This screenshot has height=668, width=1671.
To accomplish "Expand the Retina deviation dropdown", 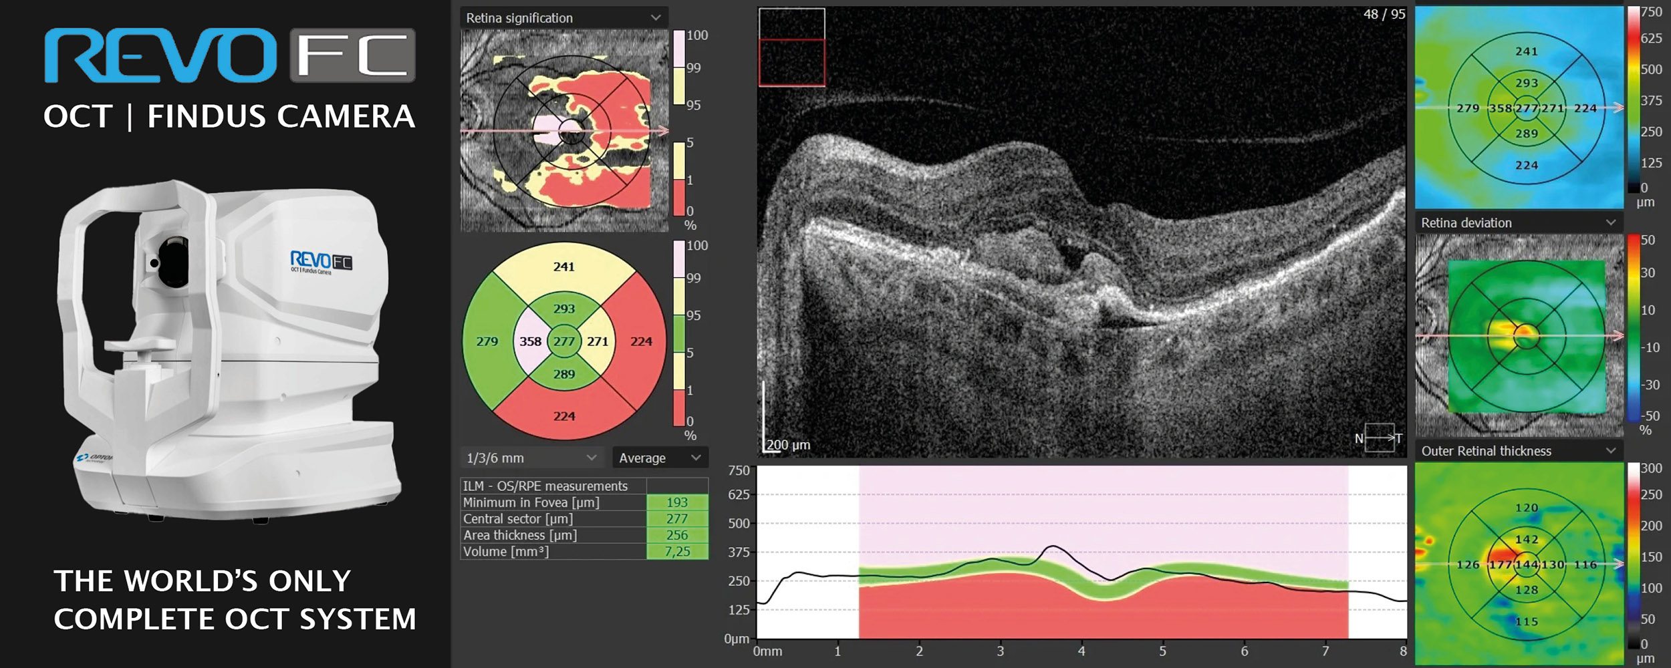I will [1518, 223].
